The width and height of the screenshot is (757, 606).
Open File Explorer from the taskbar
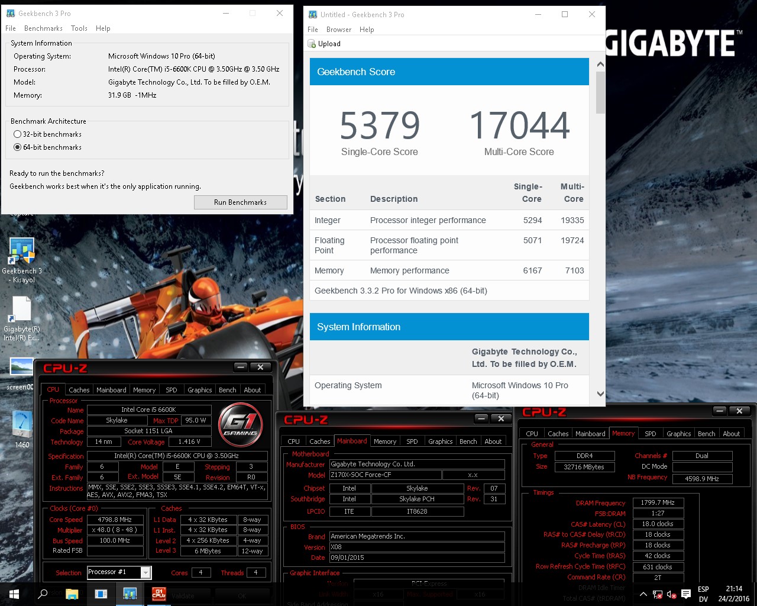pos(72,594)
